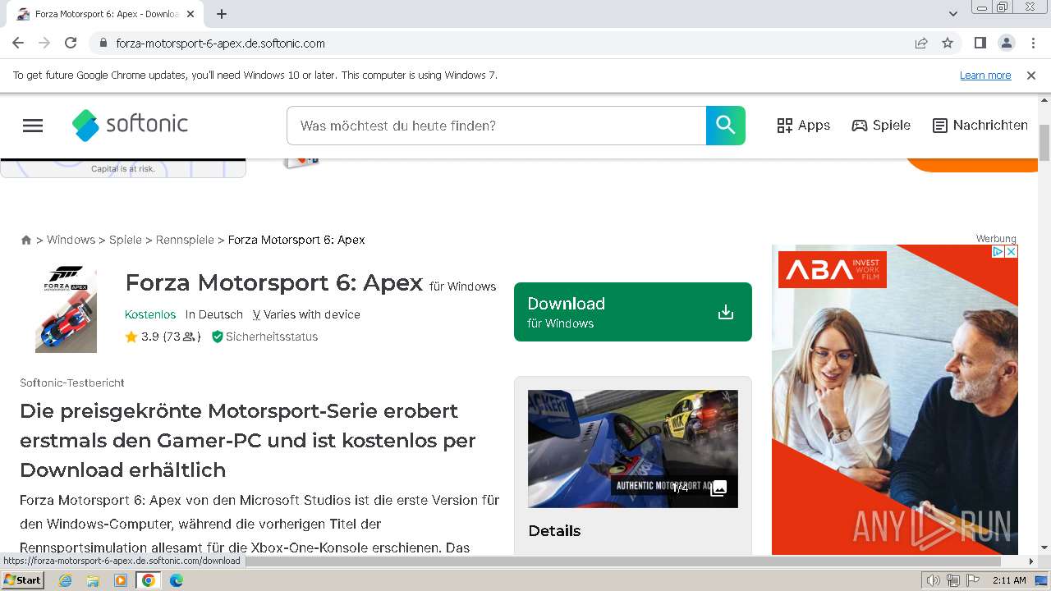Open the Softonic hamburger menu
Screen dimensions: 1051x591
coord(33,126)
